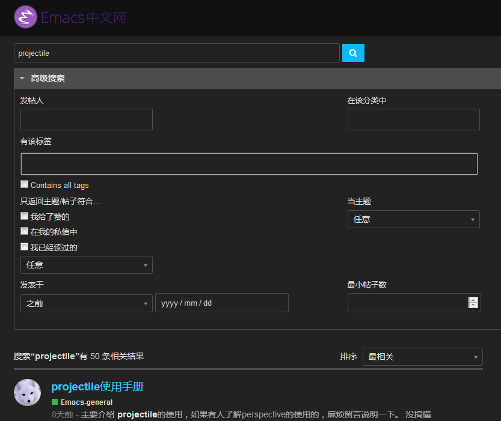Image resolution: width=501 pixels, height=421 pixels.
Task: Click the white fox user avatar
Action: pos(28,393)
